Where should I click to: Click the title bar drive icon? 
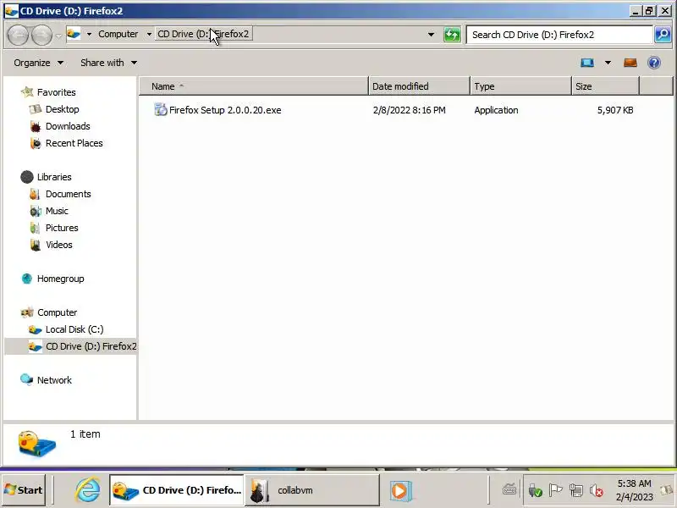tap(11, 11)
